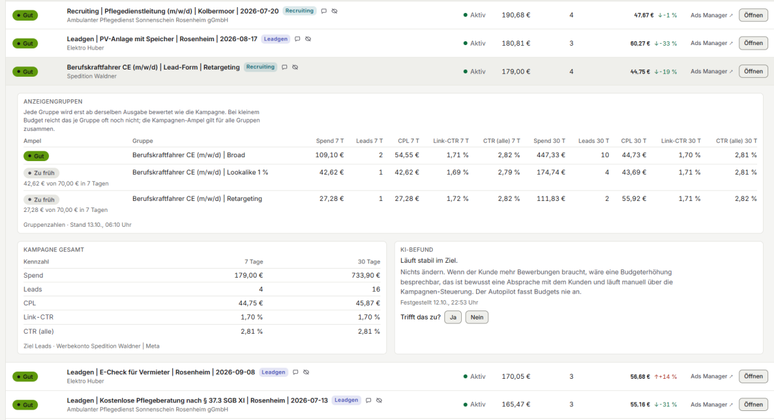Click the 'CPL 30 T' column header

coord(633,140)
